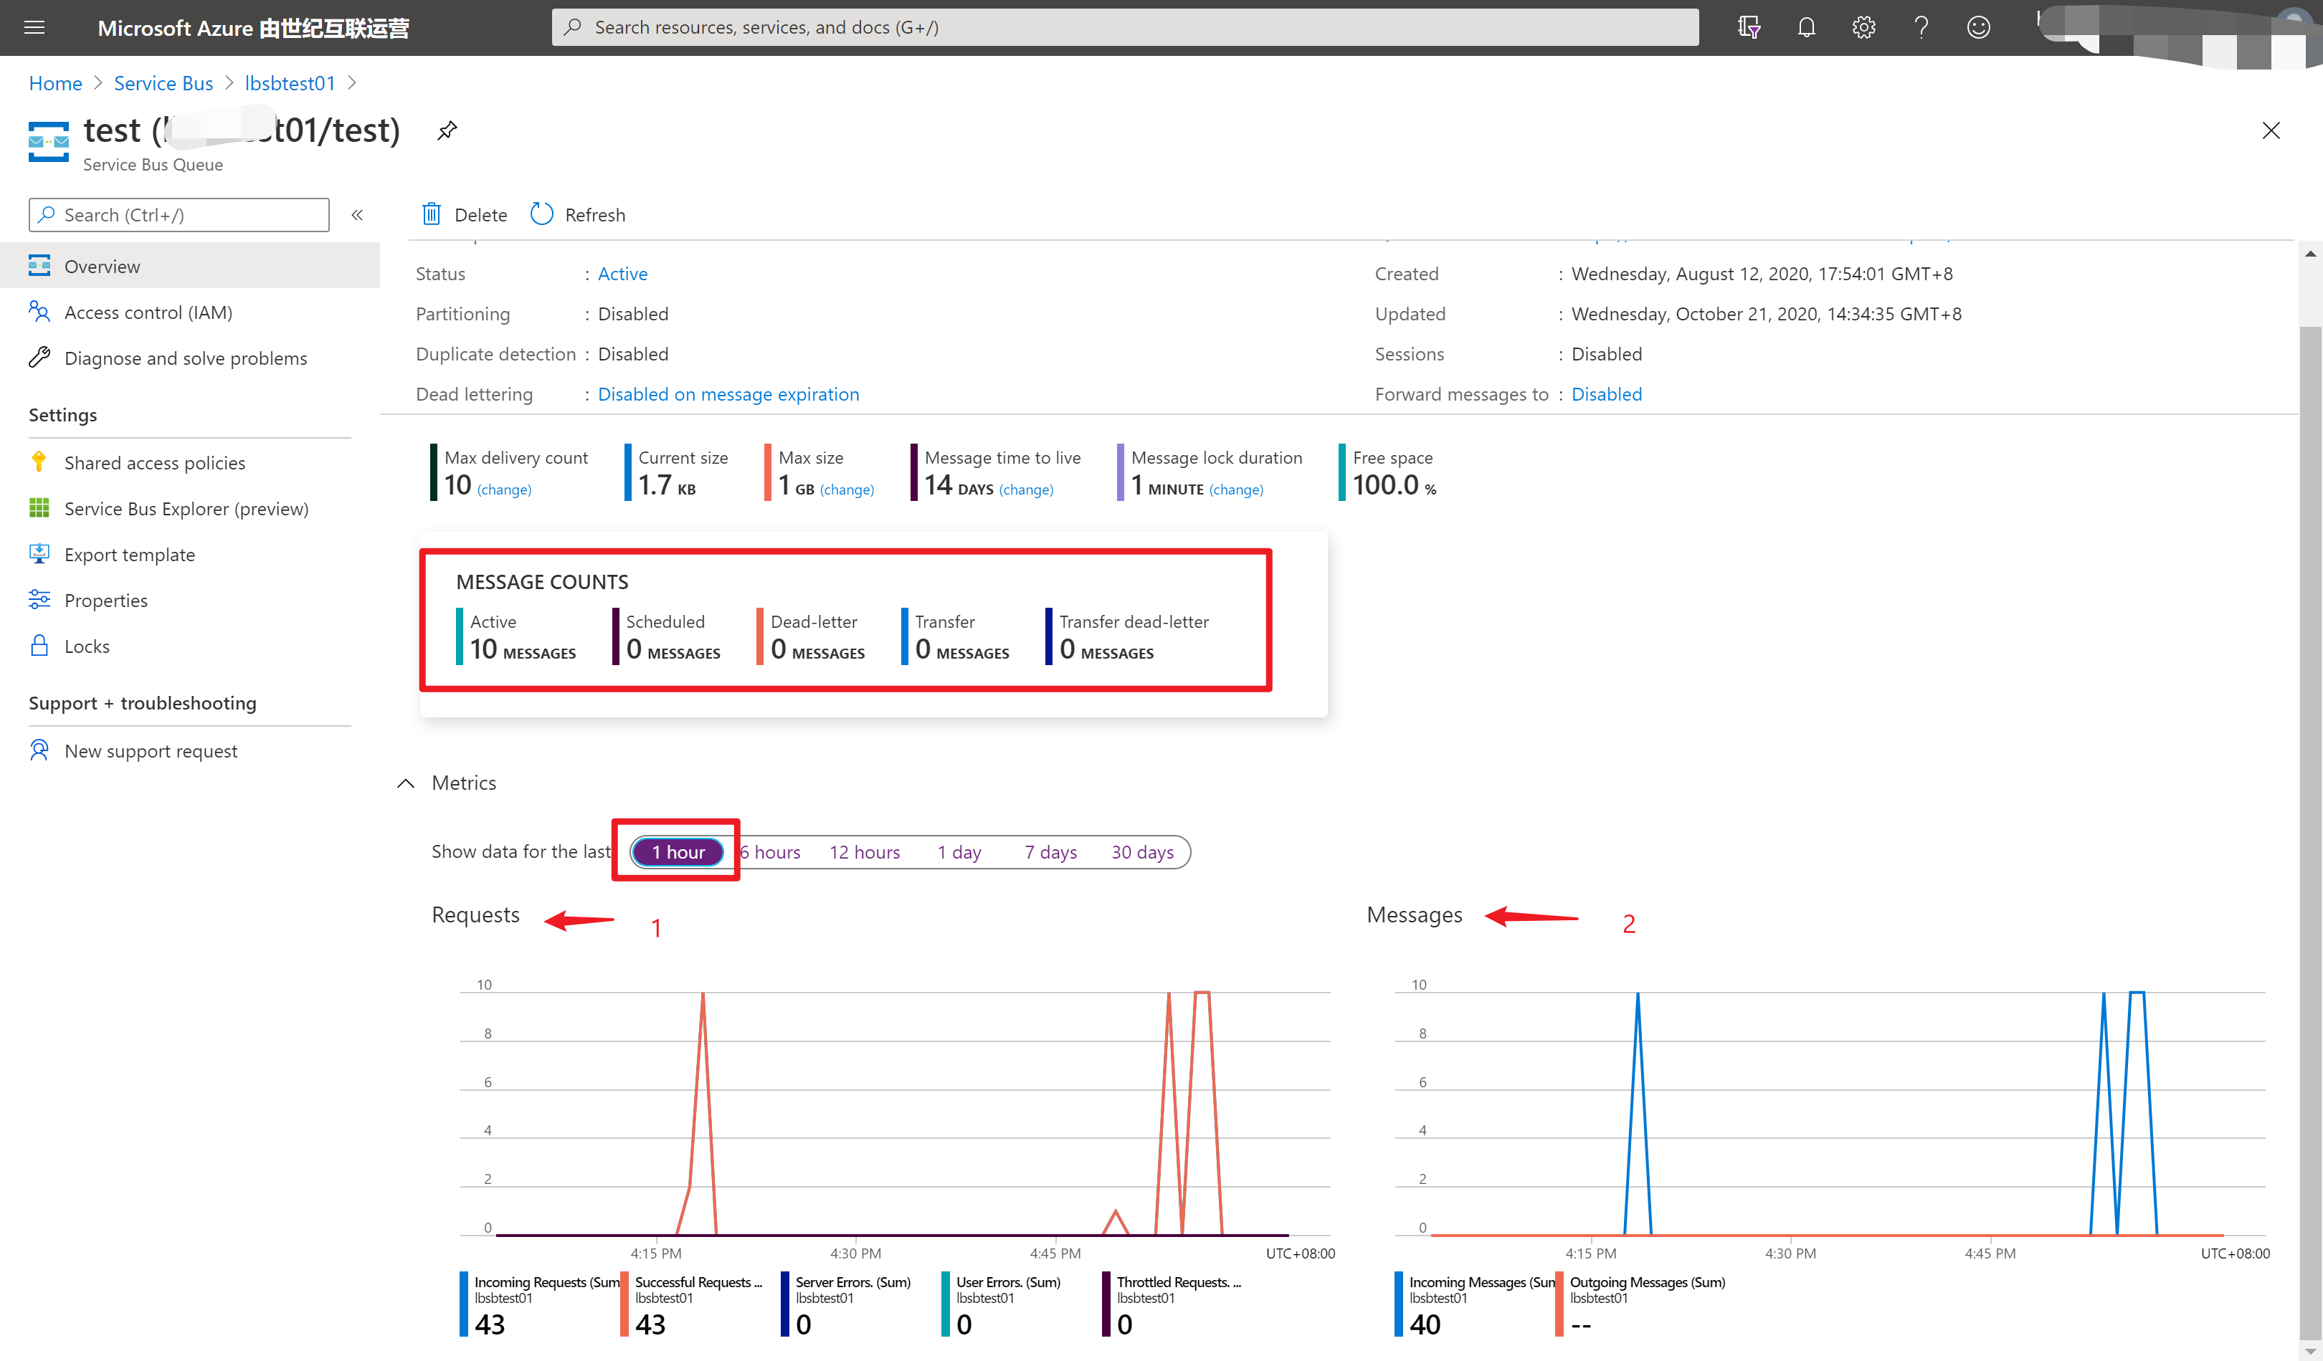Viewport: 2323px width, 1361px height.
Task: Click the sidebar Search (Ctrl+/) field
Action: tap(180, 215)
